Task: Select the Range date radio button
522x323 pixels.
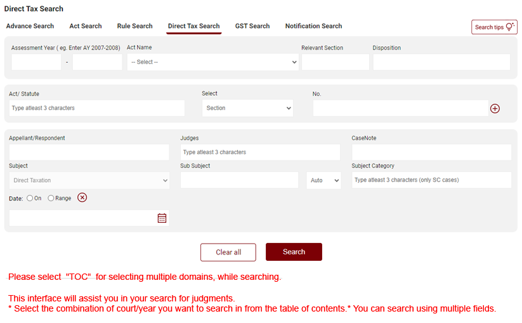Action: pyautogui.click(x=51, y=198)
